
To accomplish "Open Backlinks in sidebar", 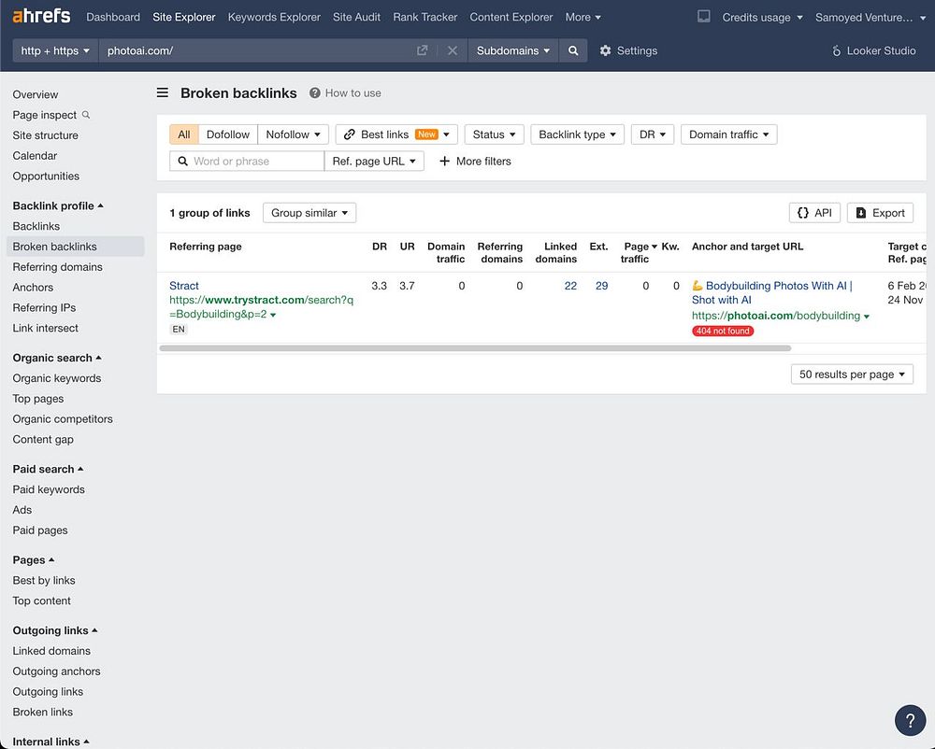I will 36,226.
